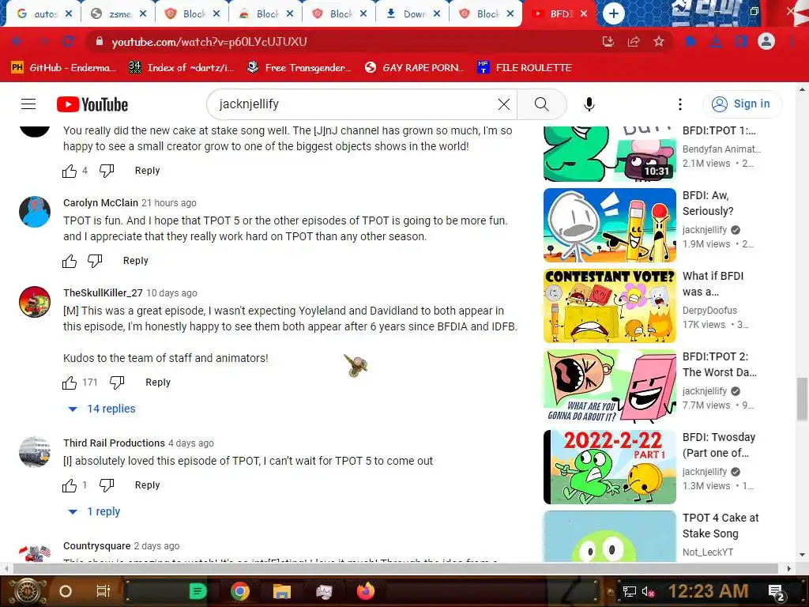Dislike TheSkullKiller_27's comment
The width and height of the screenshot is (809, 607).
pyautogui.click(x=117, y=383)
